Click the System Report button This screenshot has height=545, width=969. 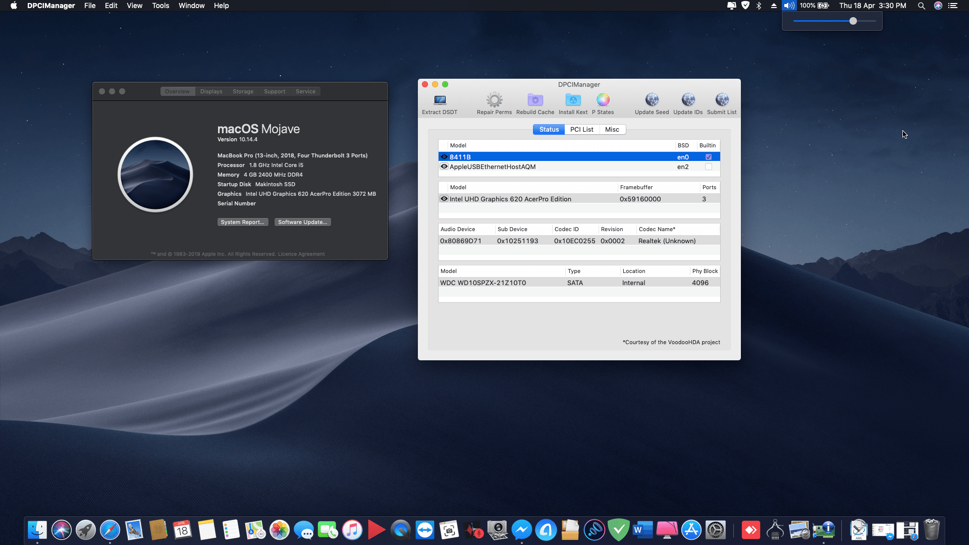point(243,222)
